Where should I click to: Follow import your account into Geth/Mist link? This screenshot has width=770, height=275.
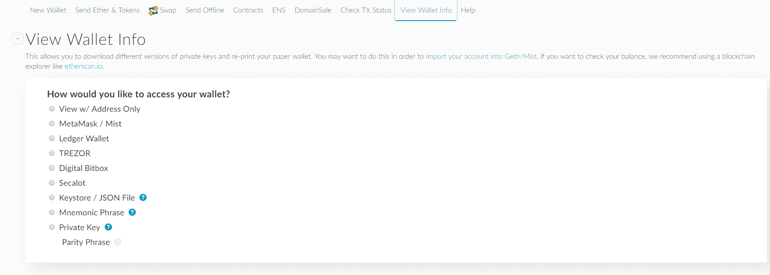tap(481, 57)
